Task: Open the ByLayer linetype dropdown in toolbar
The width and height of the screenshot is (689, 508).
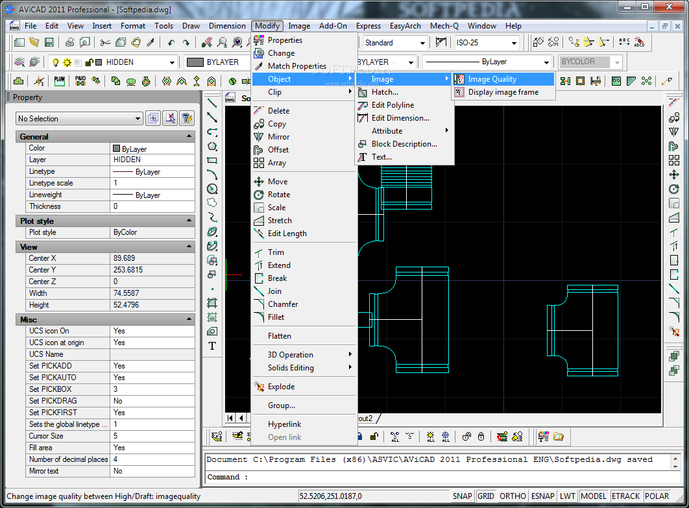Action: 546,62
